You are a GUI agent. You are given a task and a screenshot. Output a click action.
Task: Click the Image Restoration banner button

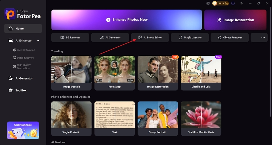tap(235, 20)
